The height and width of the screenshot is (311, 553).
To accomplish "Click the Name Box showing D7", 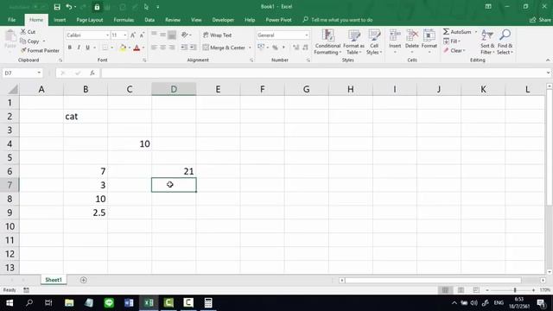I will coord(22,73).
